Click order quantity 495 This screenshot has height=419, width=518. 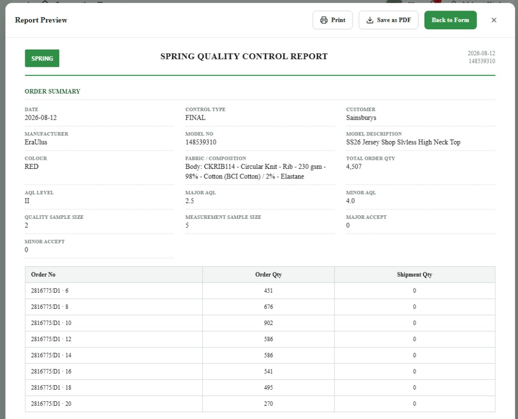click(268, 388)
